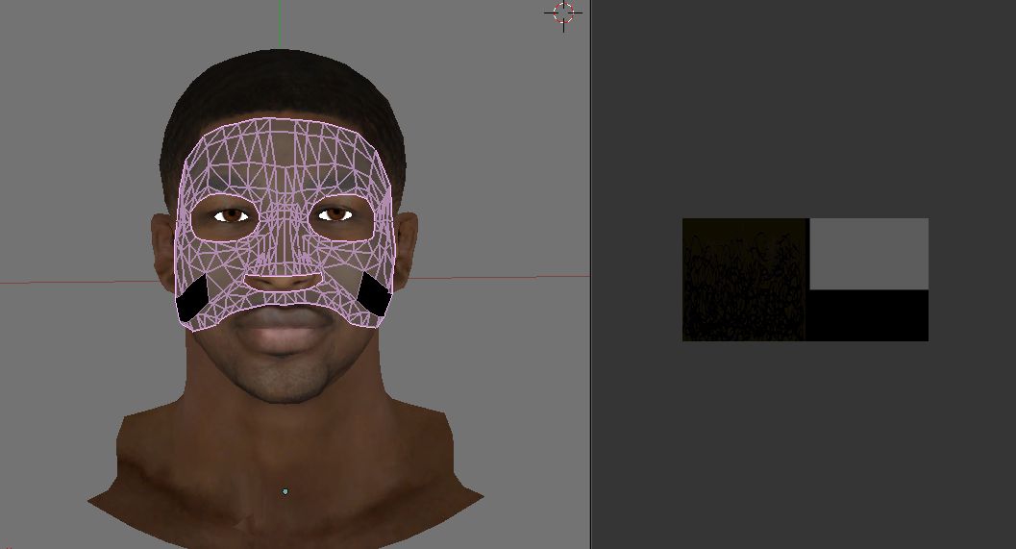Click the ear on the screen-right side
This screenshot has height=549, width=1016.
408,252
